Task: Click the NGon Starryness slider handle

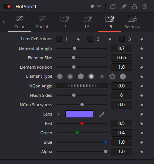Action: (x=82, y=105)
